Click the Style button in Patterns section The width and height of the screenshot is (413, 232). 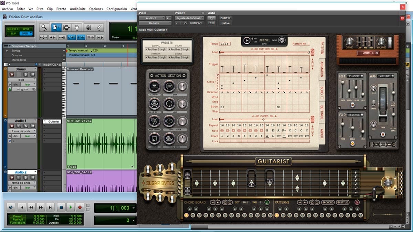pos(343,202)
